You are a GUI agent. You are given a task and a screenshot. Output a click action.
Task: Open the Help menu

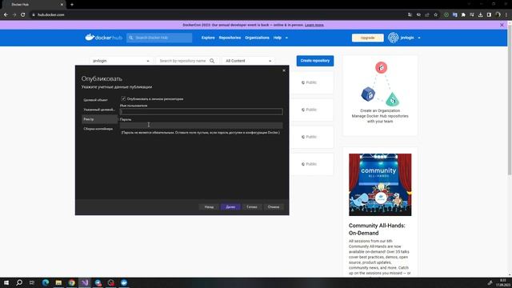point(278,38)
